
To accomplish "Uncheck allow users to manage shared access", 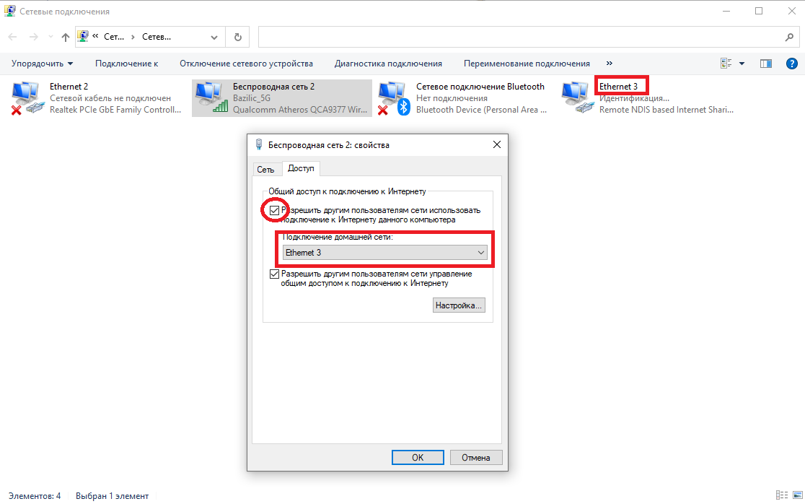I will [274, 274].
